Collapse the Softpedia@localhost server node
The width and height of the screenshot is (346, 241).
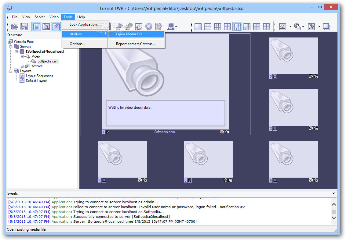point(16,51)
